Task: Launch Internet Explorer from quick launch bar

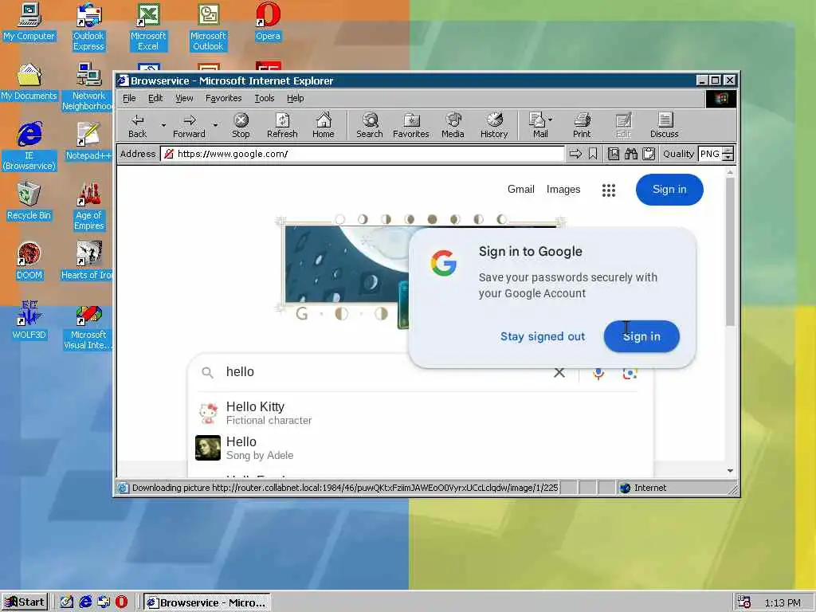Action: tap(85, 602)
